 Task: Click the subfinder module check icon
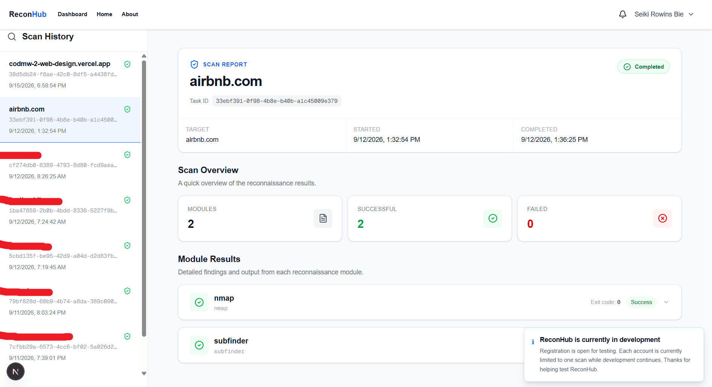pos(199,345)
